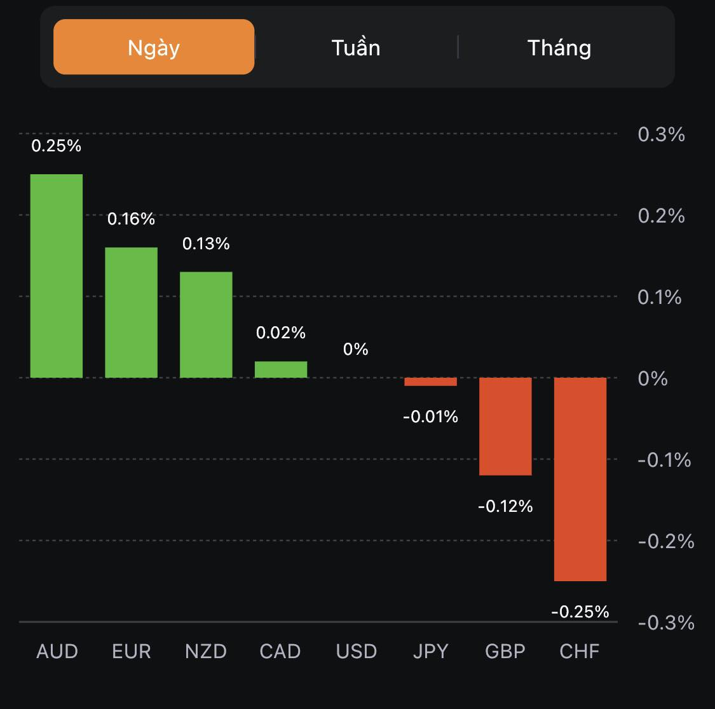Tap the NZD green bar
Image resolution: width=715 pixels, height=709 pixels.
[x=206, y=324]
